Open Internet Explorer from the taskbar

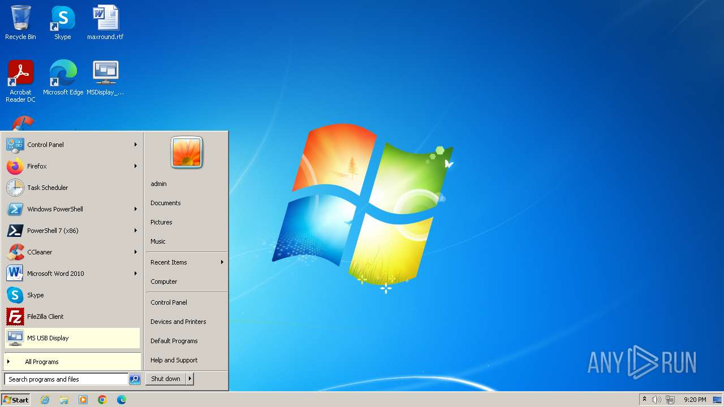pyautogui.click(x=45, y=400)
